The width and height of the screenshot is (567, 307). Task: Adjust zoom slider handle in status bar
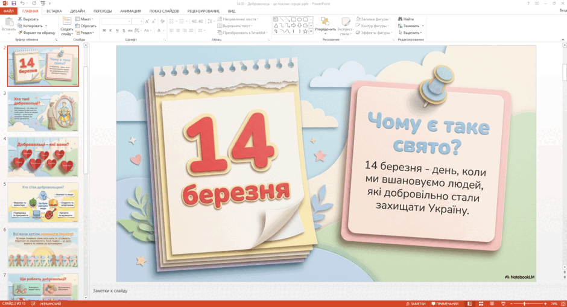524,304
